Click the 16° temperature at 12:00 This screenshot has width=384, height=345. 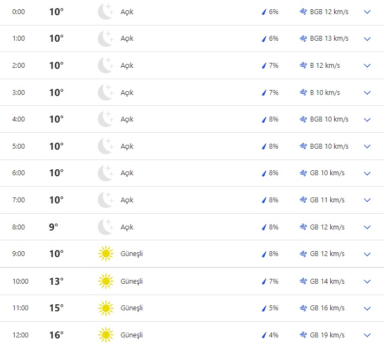tap(56, 335)
